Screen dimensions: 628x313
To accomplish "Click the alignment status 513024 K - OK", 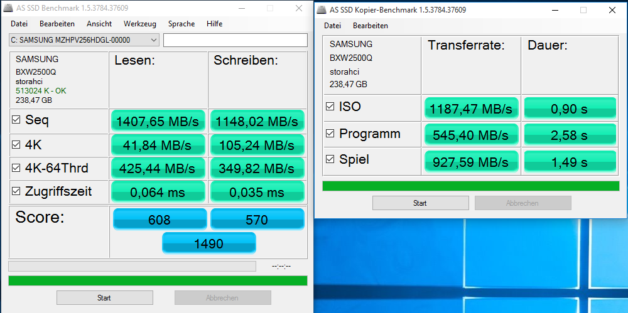I will click(x=41, y=91).
